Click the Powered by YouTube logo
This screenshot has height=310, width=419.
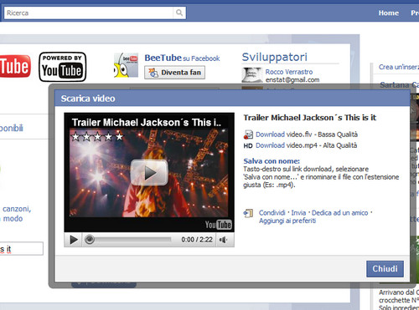point(63,67)
